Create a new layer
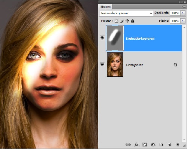Screen dimensions: 187x149 (x=169, y=145)
